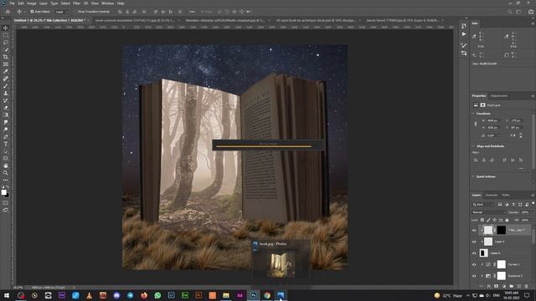The image size is (536, 301).
Task: Toggle Show Transform Controls checkbox
Action: pyautogui.click(x=75, y=12)
